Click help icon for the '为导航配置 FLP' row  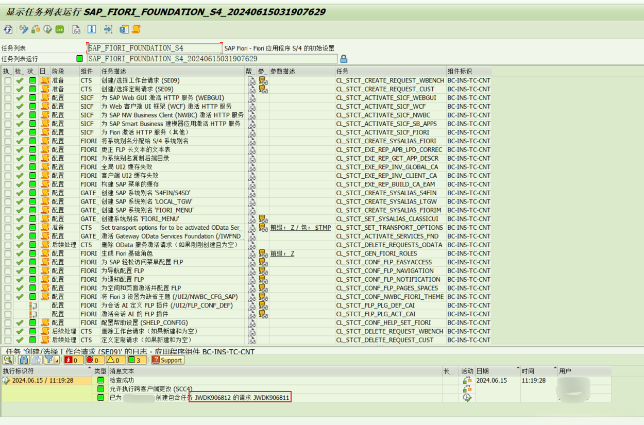click(x=252, y=271)
